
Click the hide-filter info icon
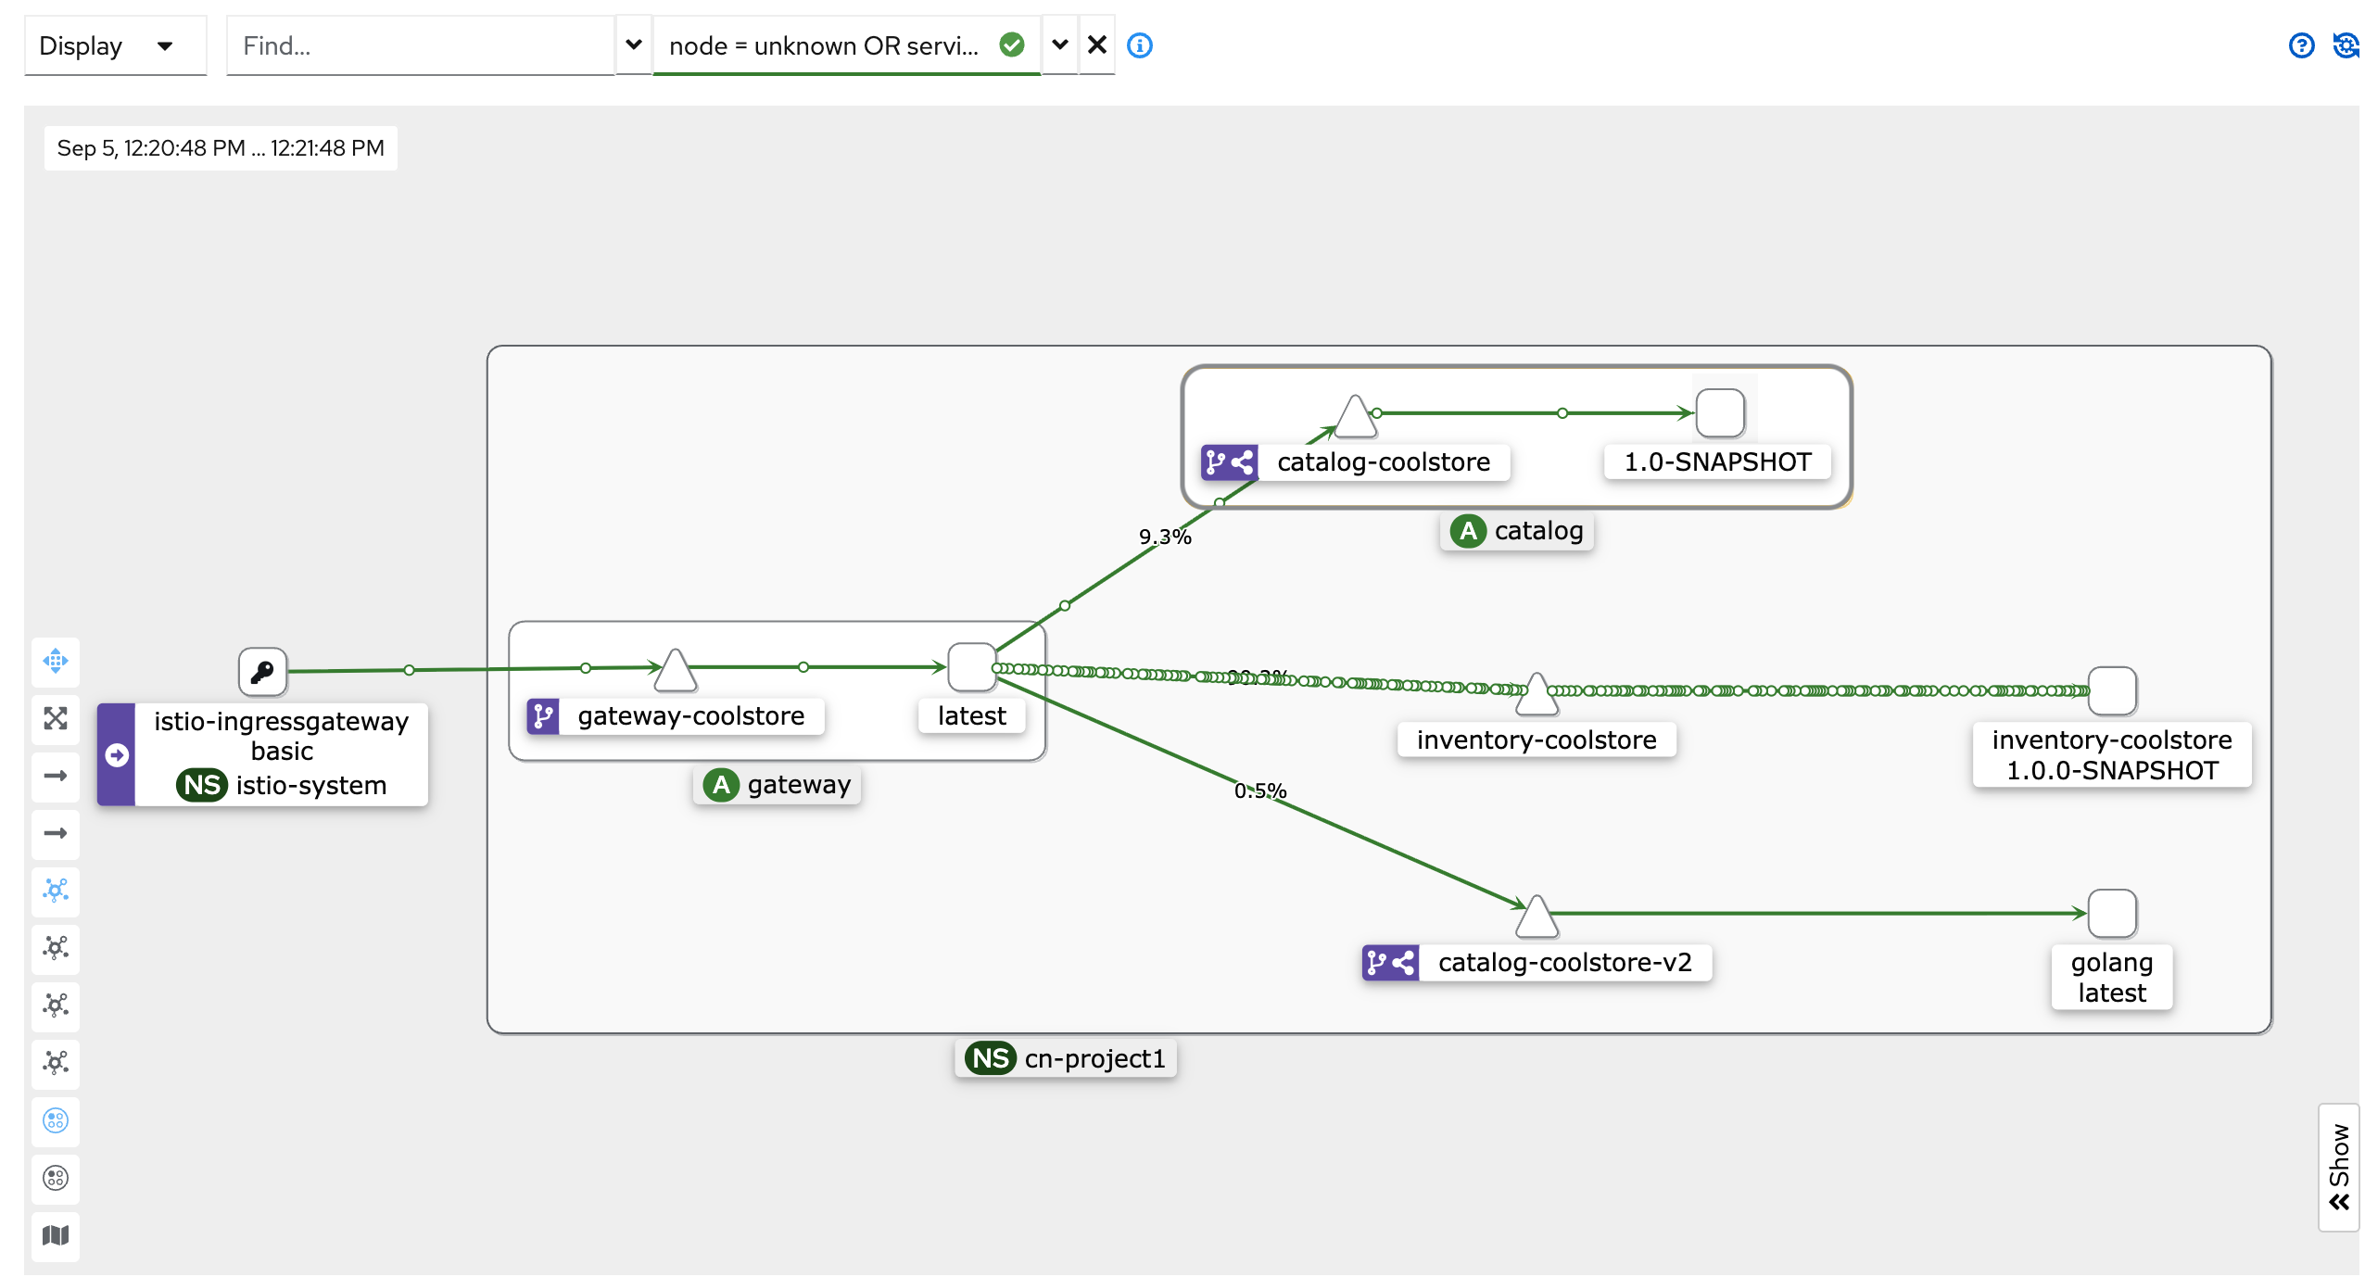(x=1139, y=45)
